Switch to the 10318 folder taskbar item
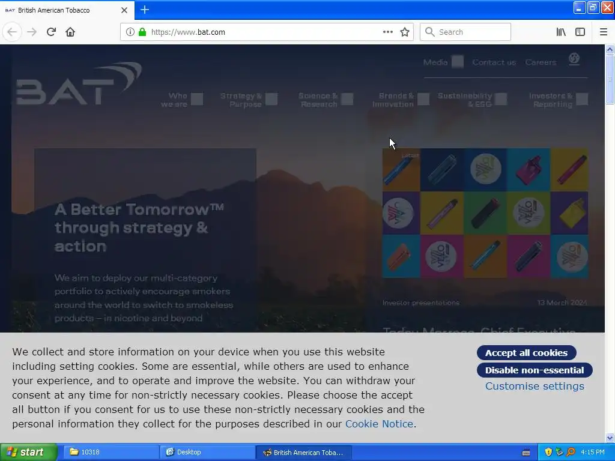Image resolution: width=615 pixels, height=461 pixels. tap(111, 453)
